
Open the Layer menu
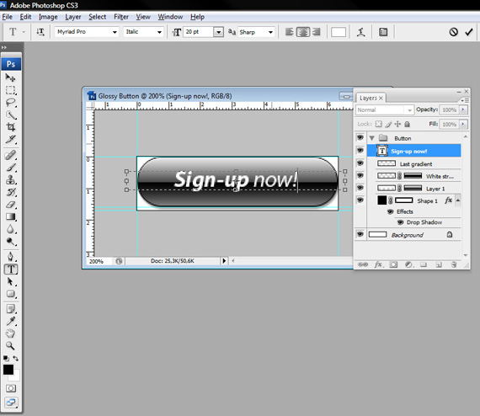point(73,17)
